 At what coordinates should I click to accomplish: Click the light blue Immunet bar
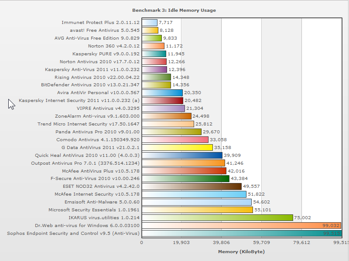[150, 23]
